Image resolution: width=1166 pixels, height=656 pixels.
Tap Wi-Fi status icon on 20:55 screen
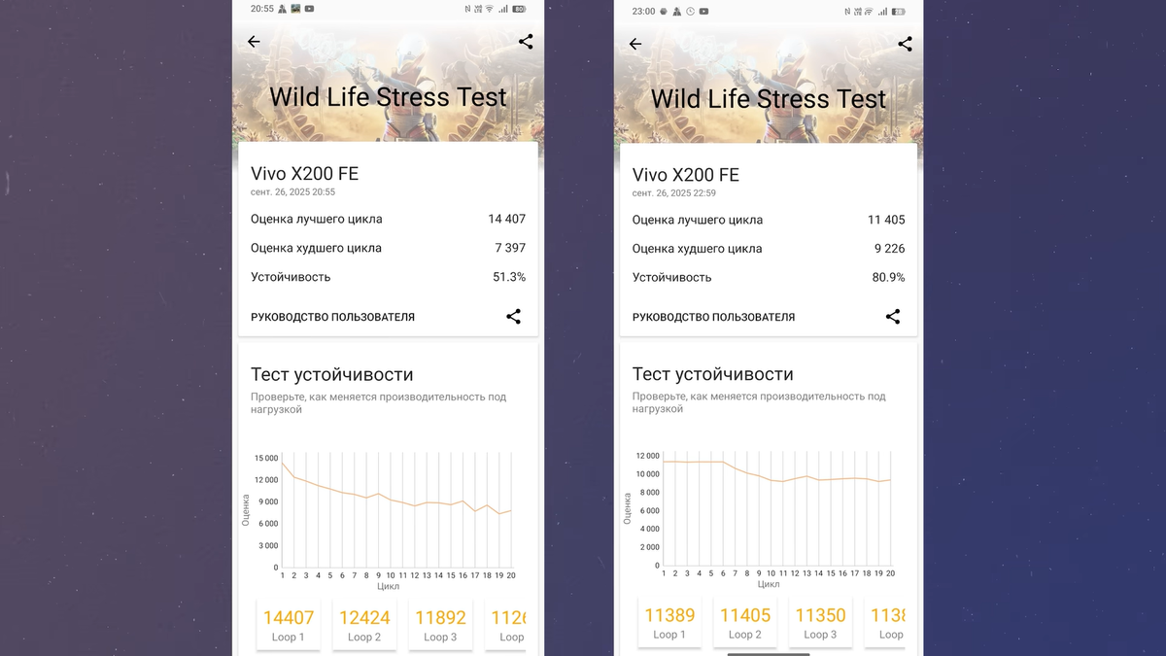(489, 9)
